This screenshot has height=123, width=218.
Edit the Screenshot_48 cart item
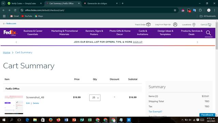(28, 103)
